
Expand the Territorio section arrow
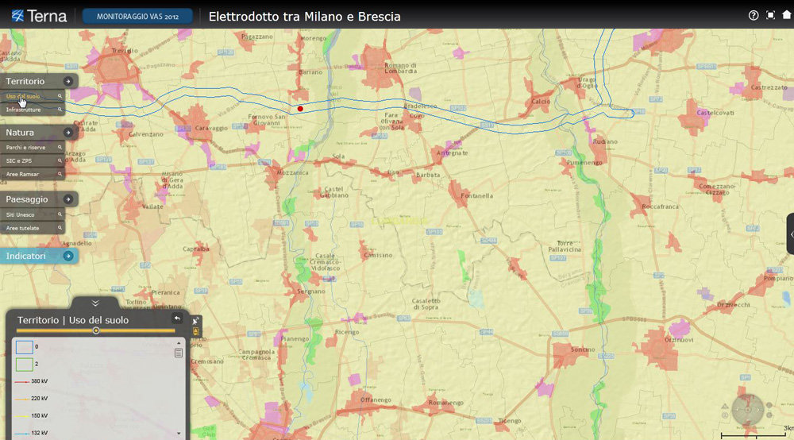[68, 81]
